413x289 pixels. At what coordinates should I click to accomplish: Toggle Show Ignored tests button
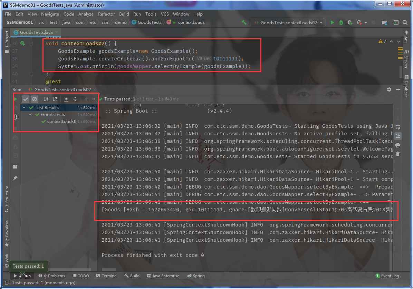point(35,99)
